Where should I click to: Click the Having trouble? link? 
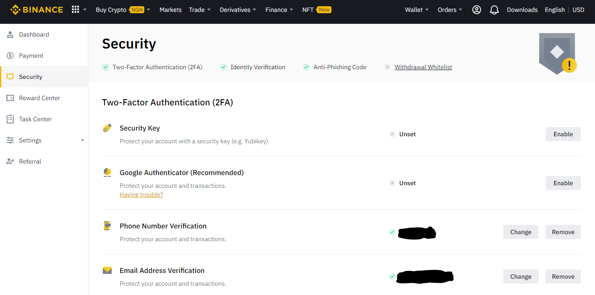(x=141, y=194)
